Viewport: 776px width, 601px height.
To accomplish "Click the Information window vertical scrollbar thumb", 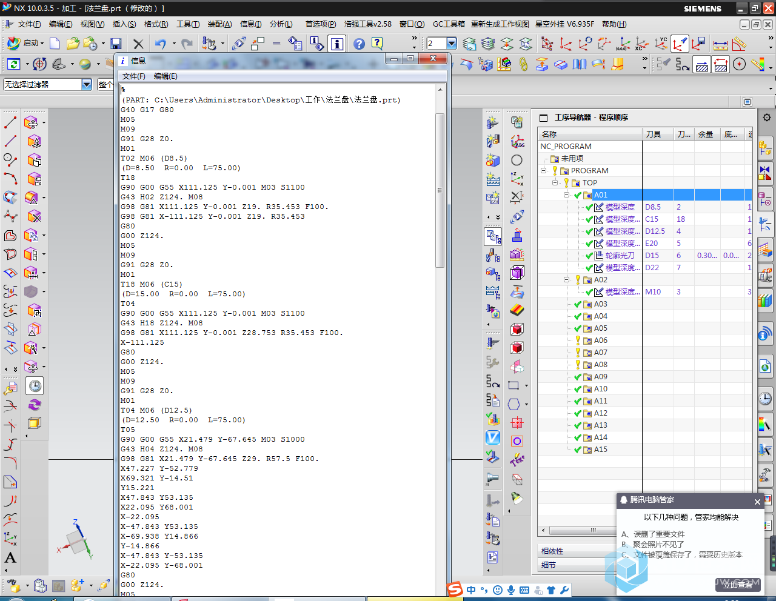I will pyautogui.click(x=440, y=190).
